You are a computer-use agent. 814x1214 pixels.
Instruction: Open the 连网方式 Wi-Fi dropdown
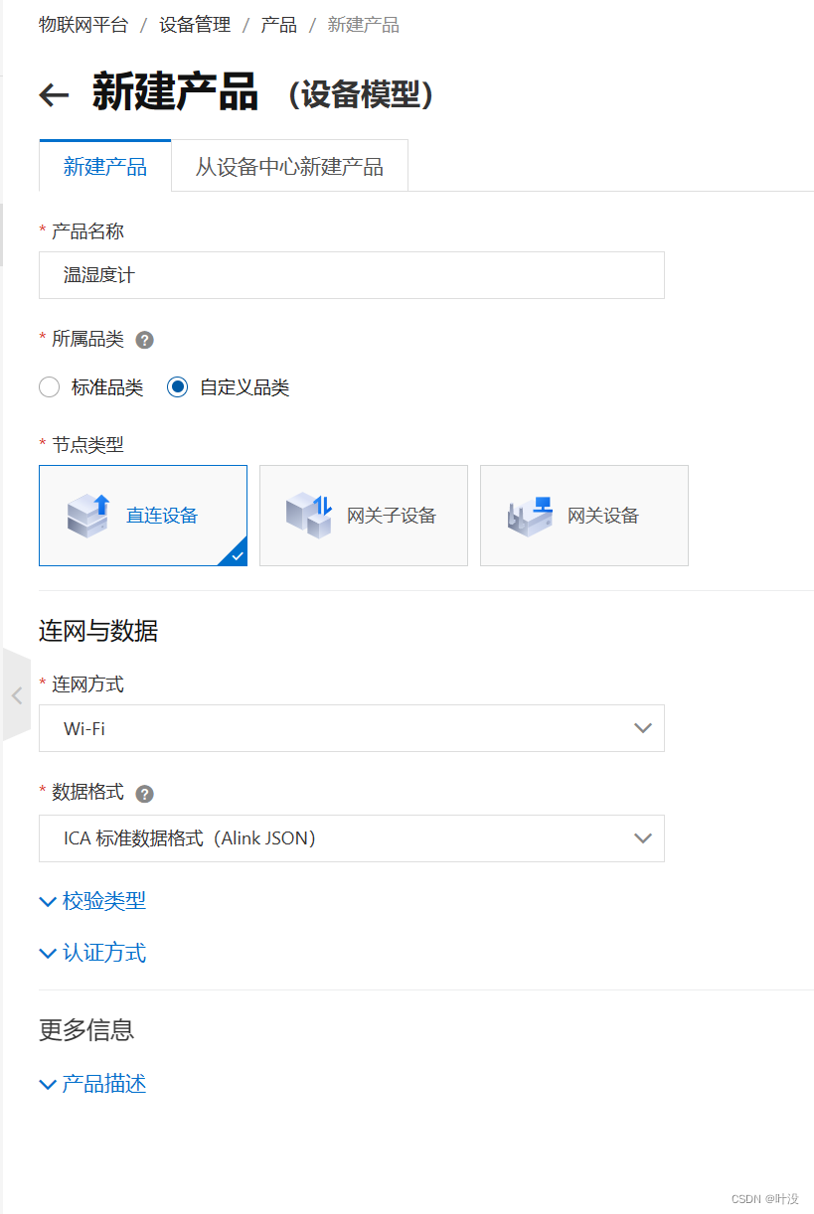[351, 728]
